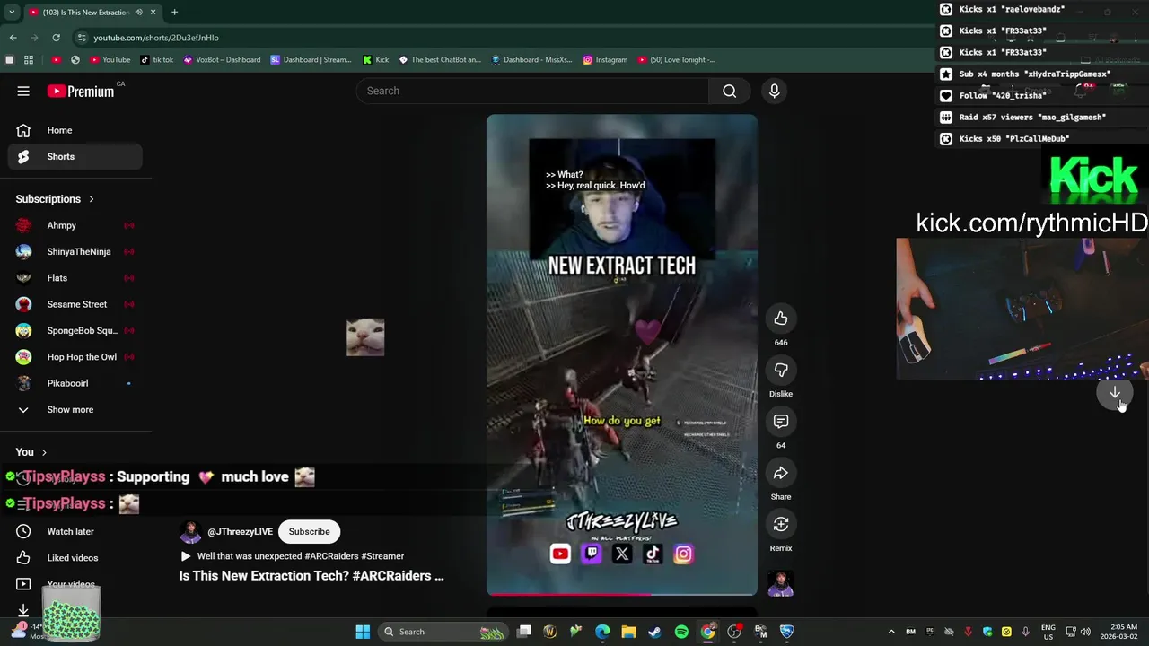Open @JTthreezyLIVE channel name

pyautogui.click(x=240, y=532)
